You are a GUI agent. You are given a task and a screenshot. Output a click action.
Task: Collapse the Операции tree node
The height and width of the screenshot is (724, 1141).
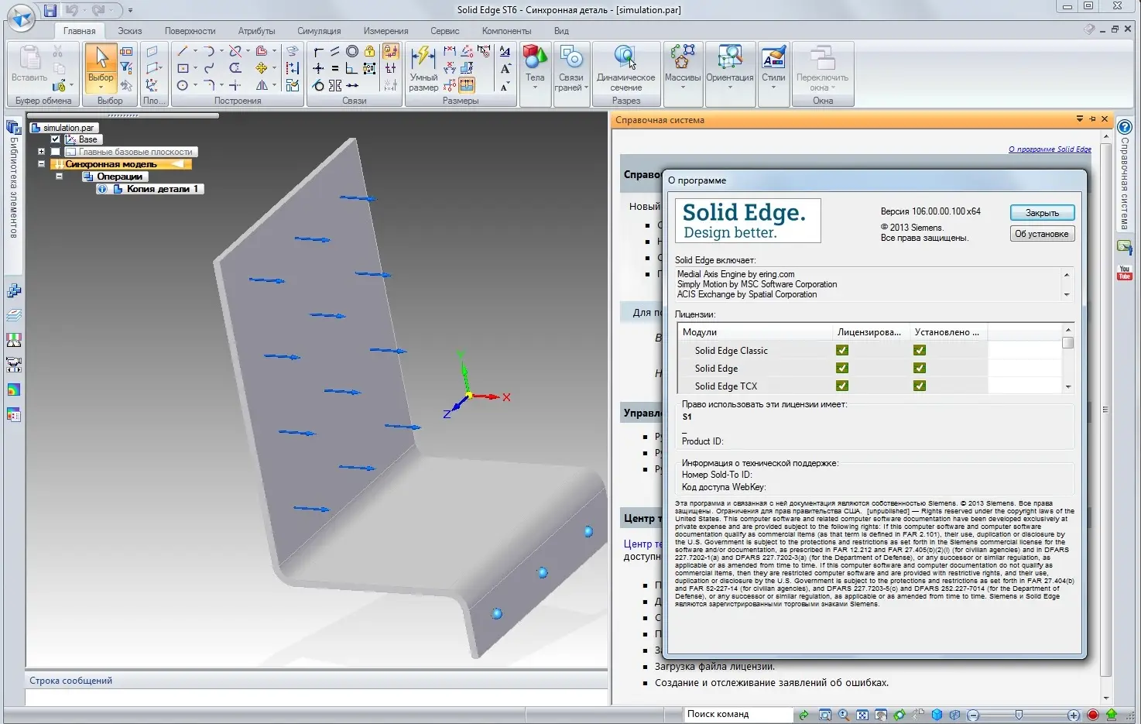[59, 177]
